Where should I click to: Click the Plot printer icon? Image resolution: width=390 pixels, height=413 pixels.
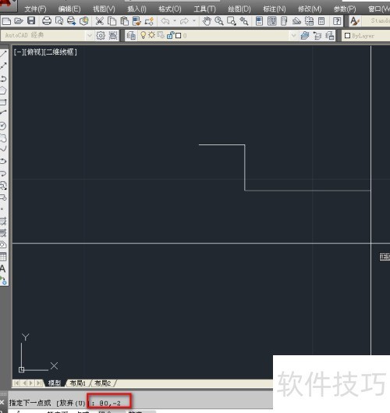(x=47, y=21)
